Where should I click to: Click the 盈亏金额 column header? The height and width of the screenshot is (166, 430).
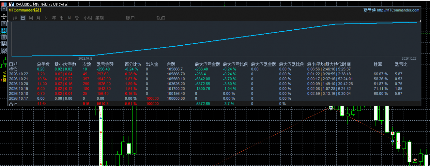pos(105,64)
